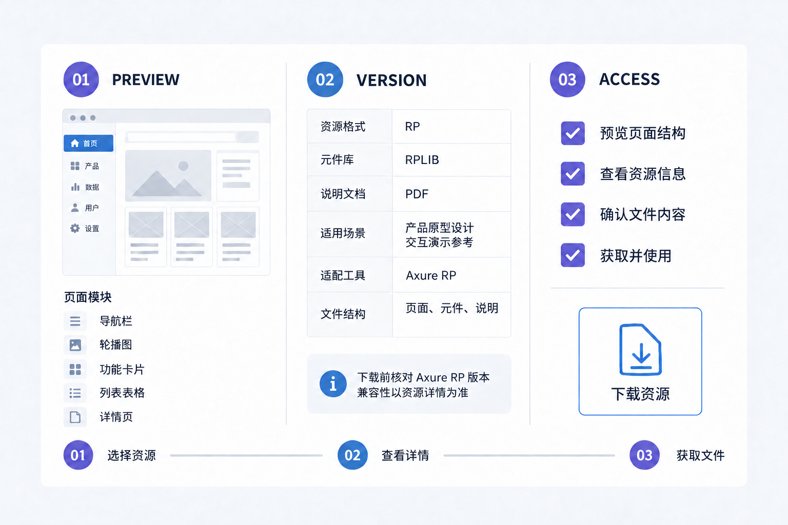Select the 02 查看详情 step circle
Viewport: 788px width, 525px height.
pyautogui.click(x=352, y=455)
